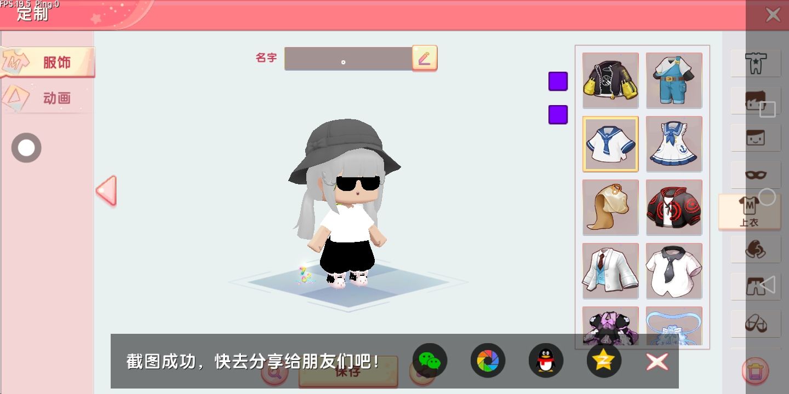789x394 pixels.
Task: Click the 名字 name input field
Action: pyautogui.click(x=348, y=59)
